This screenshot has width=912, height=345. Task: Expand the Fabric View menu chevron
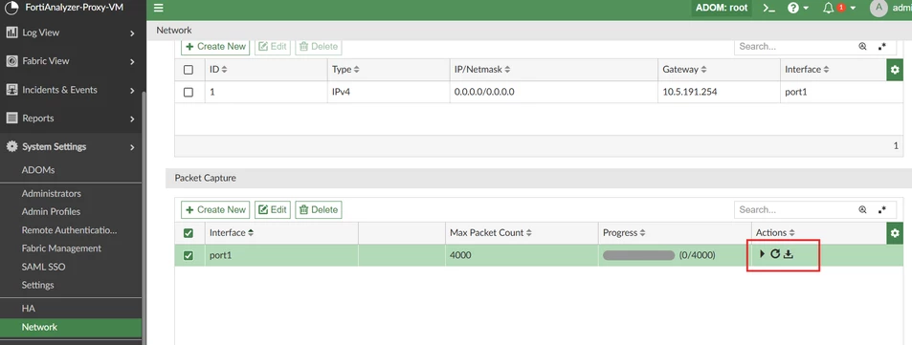tap(132, 61)
